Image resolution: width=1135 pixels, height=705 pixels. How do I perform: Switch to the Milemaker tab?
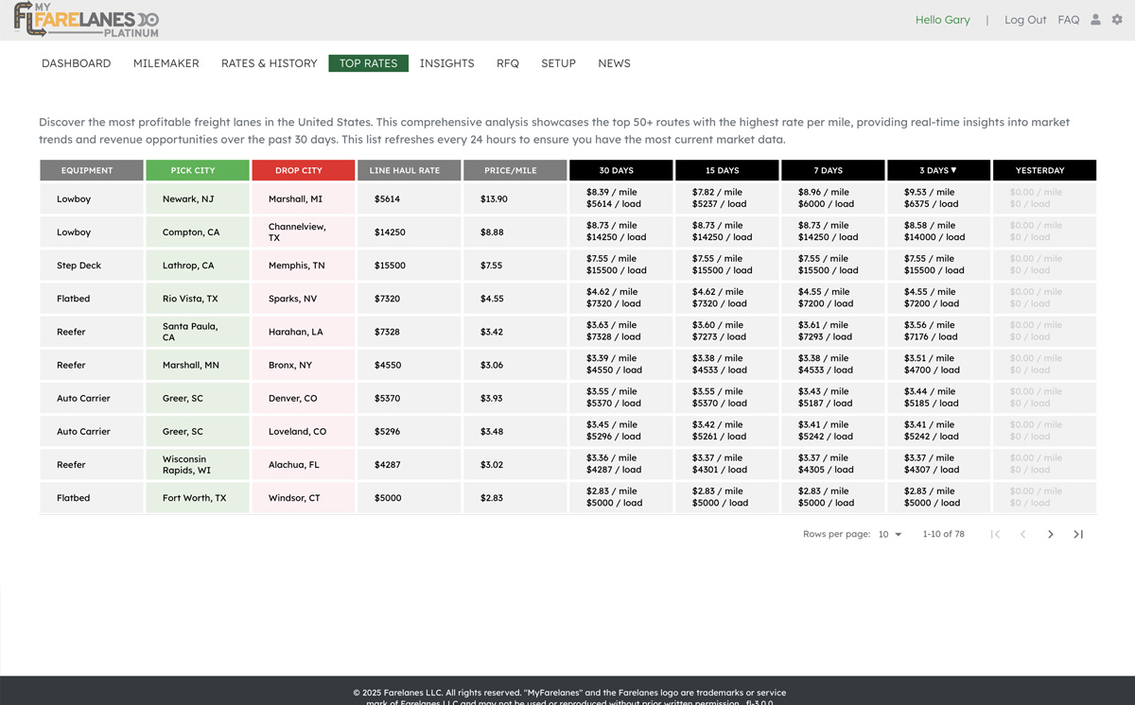point(166,63)
